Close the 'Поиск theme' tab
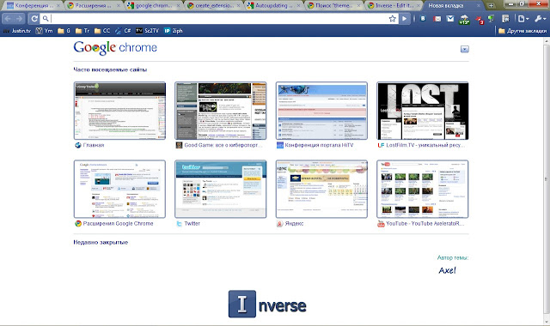The image size is (550, 326). 359,6
